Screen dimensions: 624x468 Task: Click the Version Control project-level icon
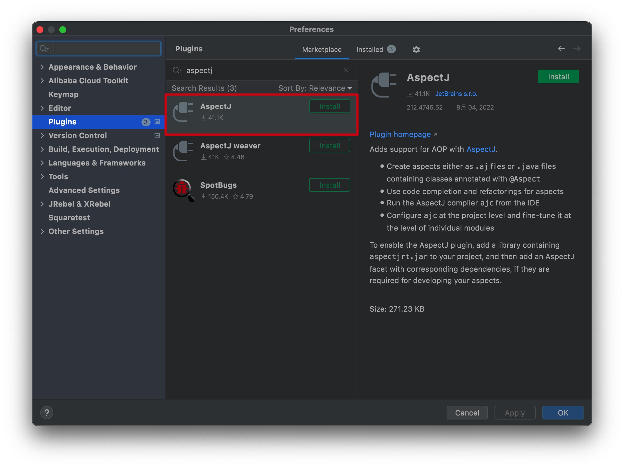[157, 135]
